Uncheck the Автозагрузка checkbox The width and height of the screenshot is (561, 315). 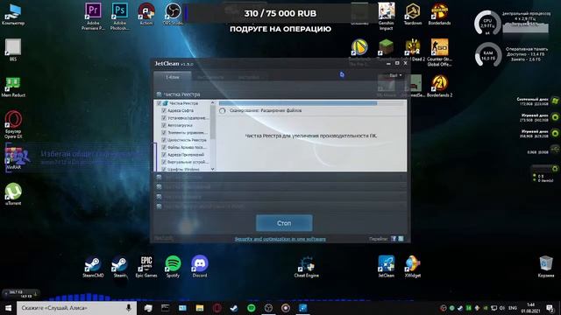[164, 125]
